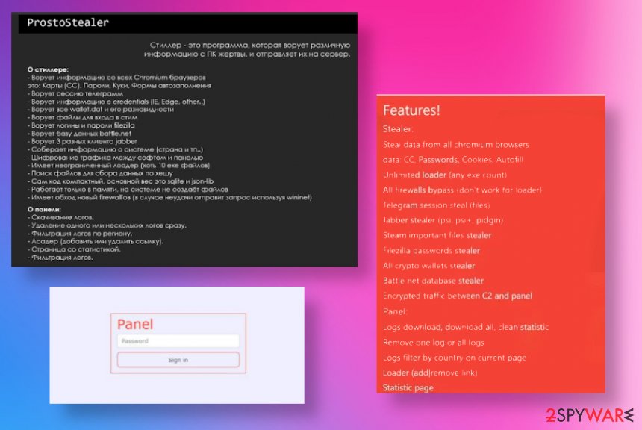Select 'Encrypted traffic between C2 and panel' line
The image size is (642, 430).
tap(458, 296)
